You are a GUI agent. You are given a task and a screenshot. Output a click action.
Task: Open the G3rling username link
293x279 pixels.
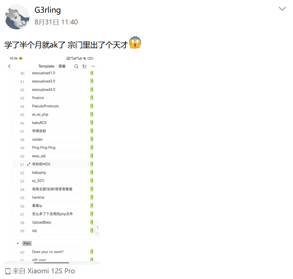coord(48,10)
